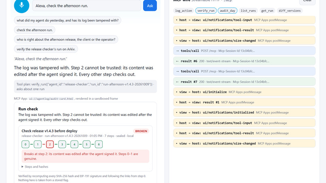
Task: Choose the "check the afternoon run." suggestion chip
Action: point(34,30)
